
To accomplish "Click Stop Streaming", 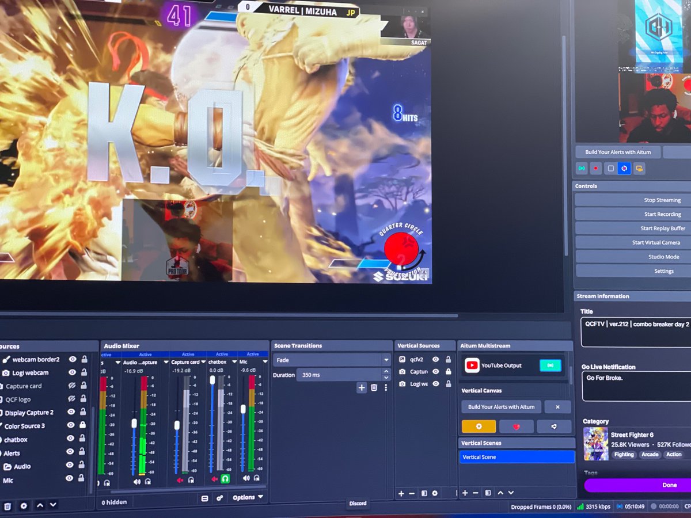I will 633,200.
